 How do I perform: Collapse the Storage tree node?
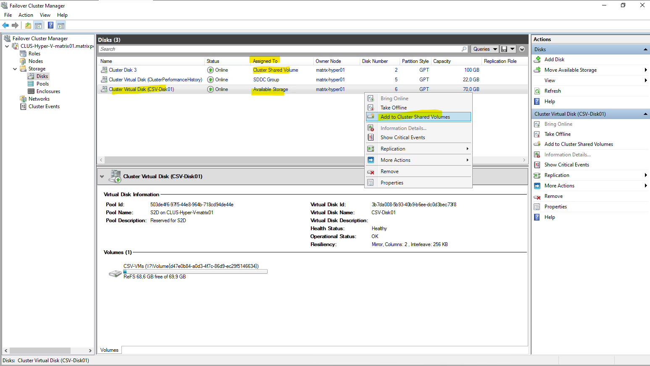coord(15,69)
